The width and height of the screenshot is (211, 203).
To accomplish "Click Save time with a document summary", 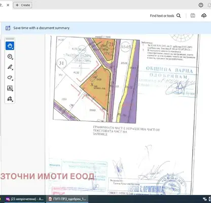I will click(x=42, y=28).
